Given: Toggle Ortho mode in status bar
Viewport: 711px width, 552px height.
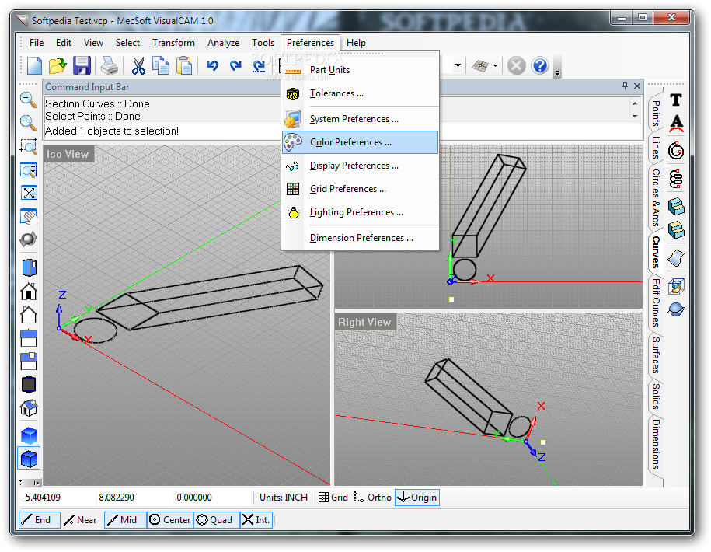Looking at the screenshot, I should pyautogui.click(x=372, y=497).
